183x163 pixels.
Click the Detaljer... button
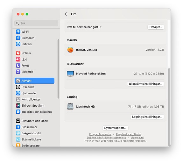[156, 27]
